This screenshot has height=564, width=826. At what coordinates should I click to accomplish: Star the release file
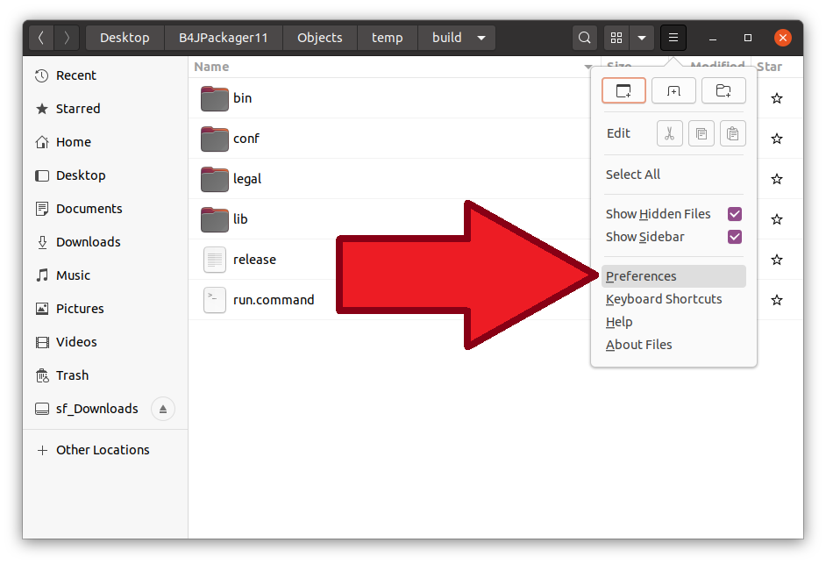777,260
